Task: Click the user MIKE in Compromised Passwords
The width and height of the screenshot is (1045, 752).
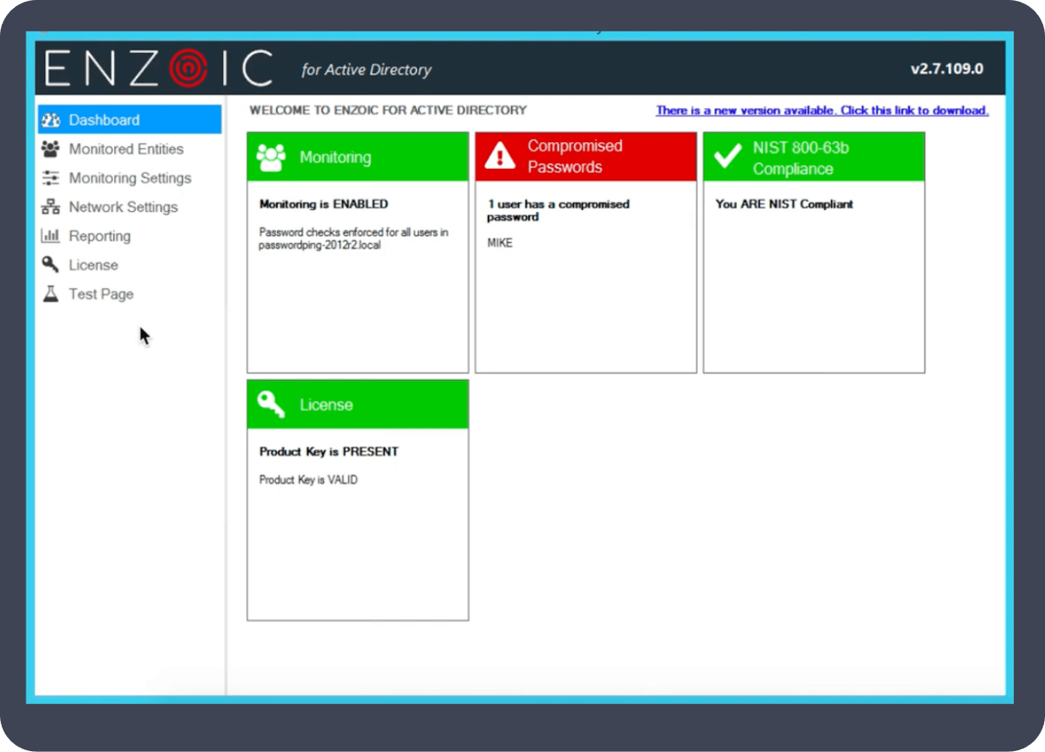Action: coord(500,242)
